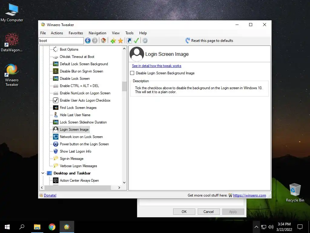310x233 pixels.
Task: Click the Show Last Logon Info icon
Action: pyautogui.click(x=56, y=151)
